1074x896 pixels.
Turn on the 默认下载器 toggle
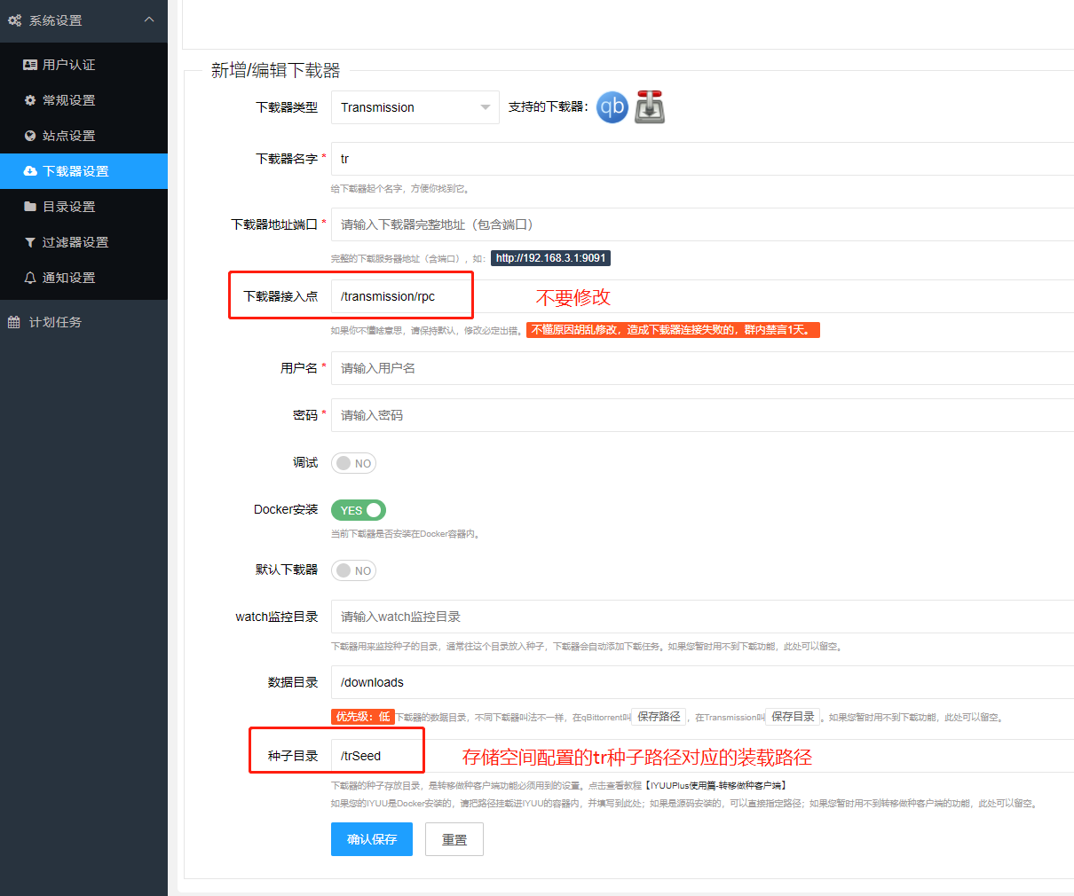click(x=353, y=570)
